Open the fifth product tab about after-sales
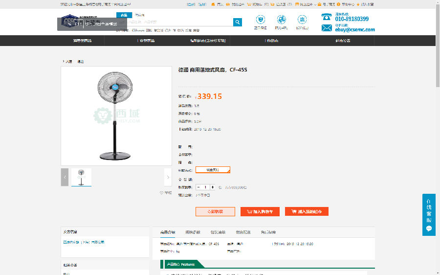 point(268,232)
